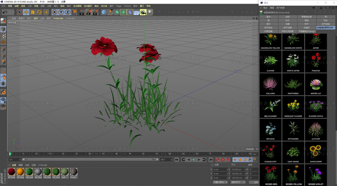337x186 pixels.
Task: Toggle the Y axis lock button
Action: coord(61,12)
